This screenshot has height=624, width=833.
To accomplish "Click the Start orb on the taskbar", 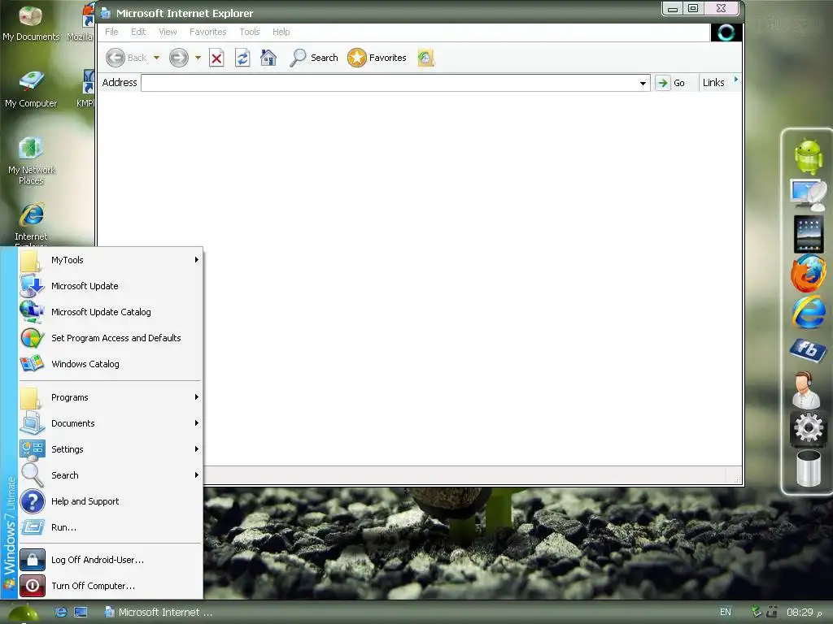I will (x=24, y=613).
